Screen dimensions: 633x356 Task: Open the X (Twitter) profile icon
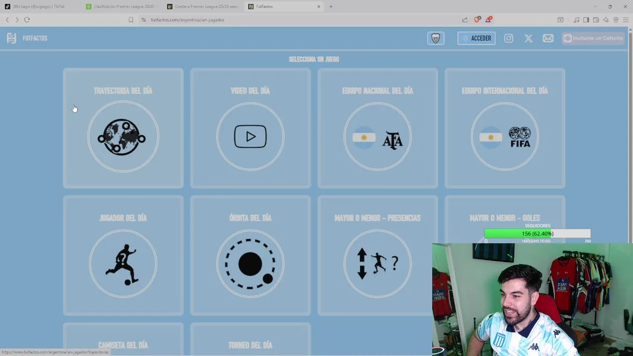528,38
